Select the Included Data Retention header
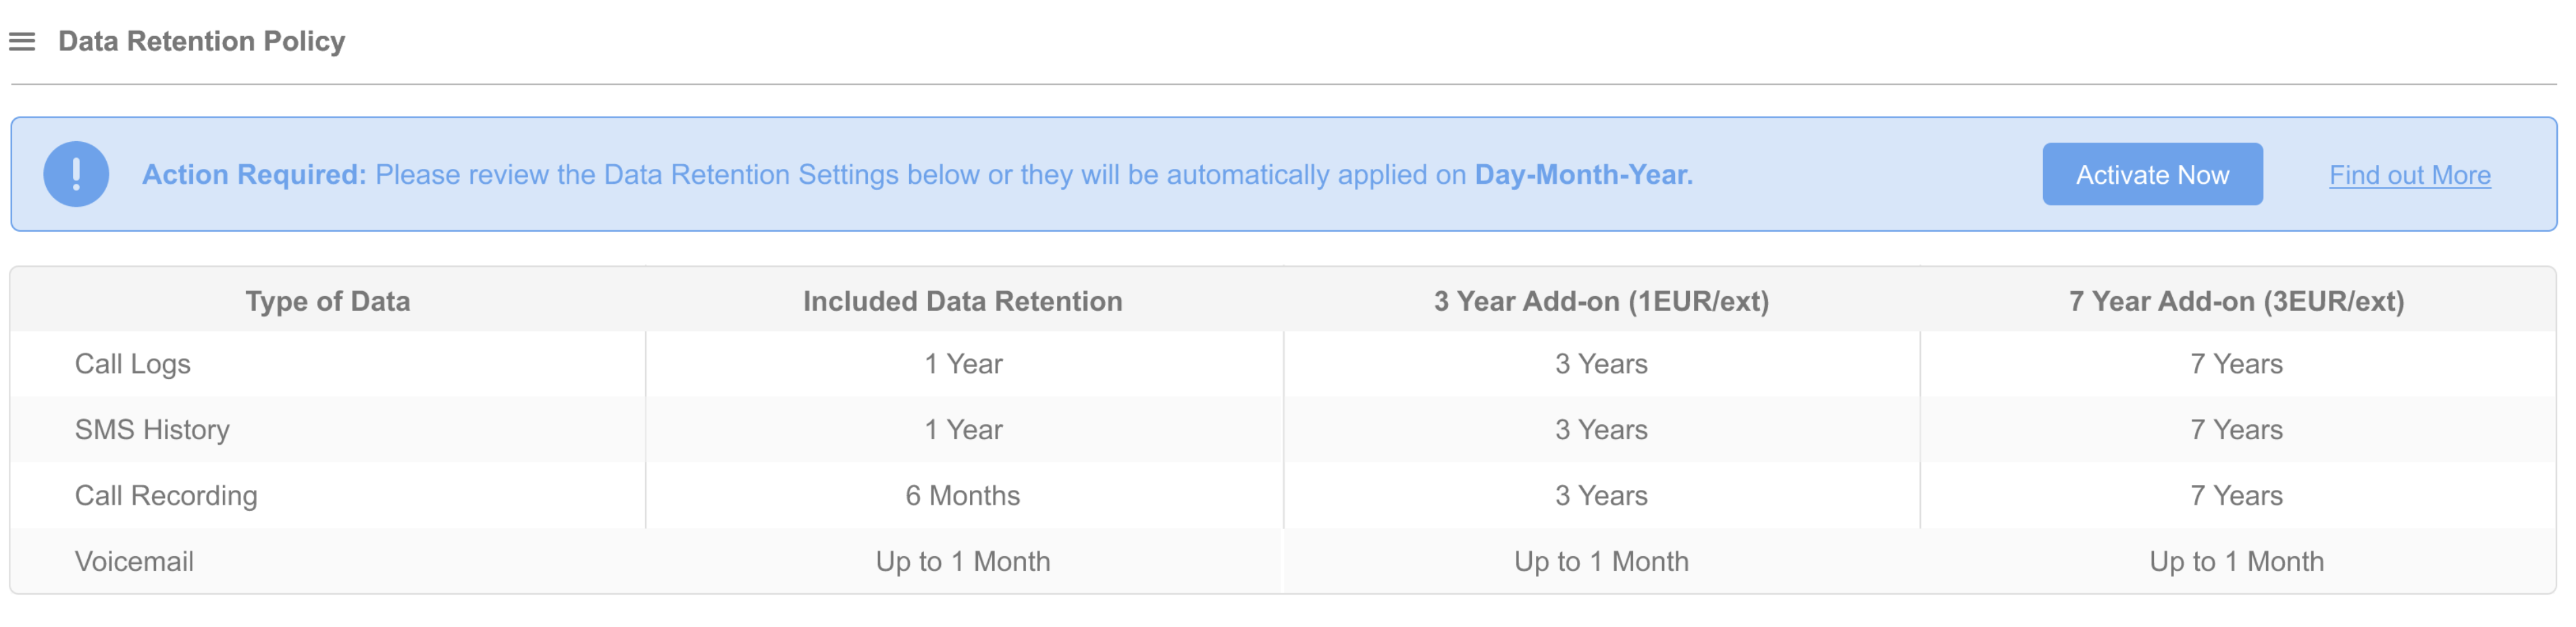 coord(963,301)
